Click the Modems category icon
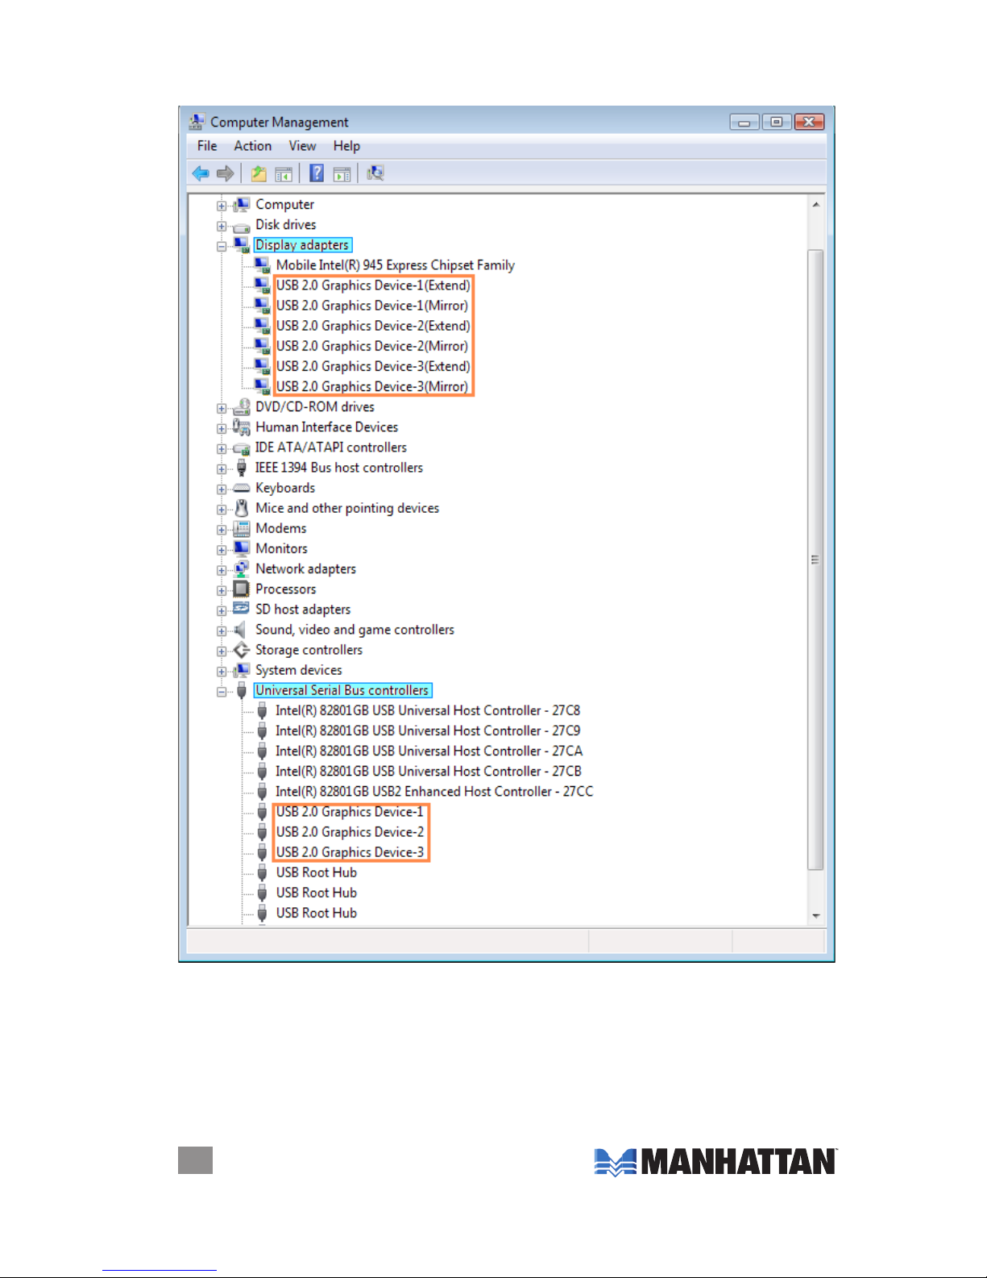Image resolution: width=987 pixels, height=1278 pixels. tap(241, 529)
